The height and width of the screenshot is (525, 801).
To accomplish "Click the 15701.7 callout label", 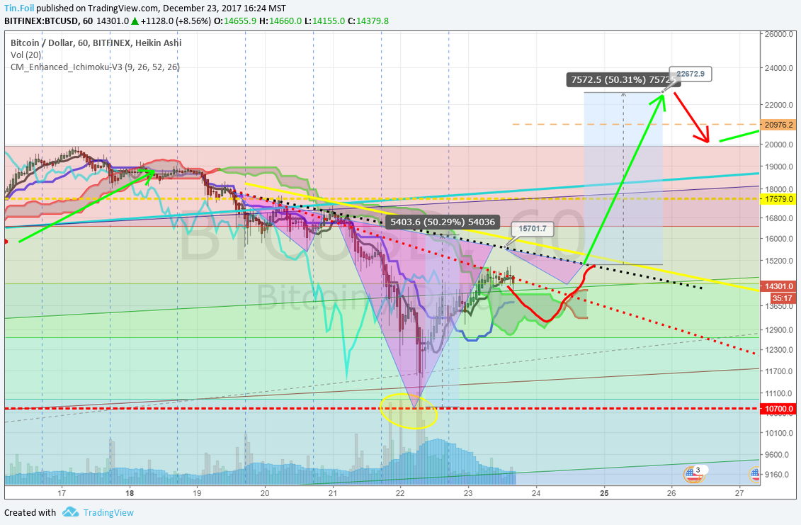I will [533, 229].
